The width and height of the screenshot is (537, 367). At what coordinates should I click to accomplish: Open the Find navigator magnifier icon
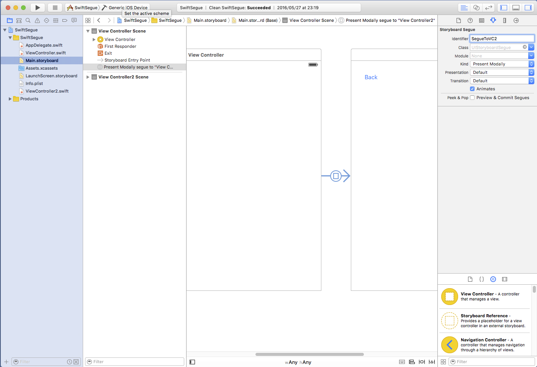click(28, 20)
